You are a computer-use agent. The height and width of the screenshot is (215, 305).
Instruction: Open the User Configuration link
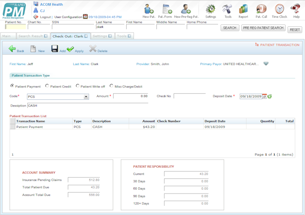tap(68, 17)
